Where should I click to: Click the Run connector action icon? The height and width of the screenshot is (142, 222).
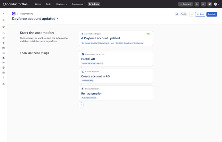(83, 54)
